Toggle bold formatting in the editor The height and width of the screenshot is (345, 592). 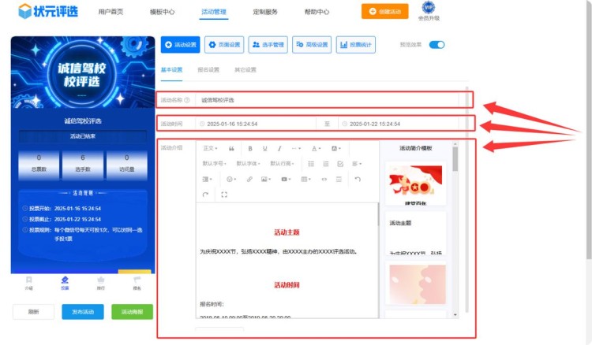click(250, 148)
